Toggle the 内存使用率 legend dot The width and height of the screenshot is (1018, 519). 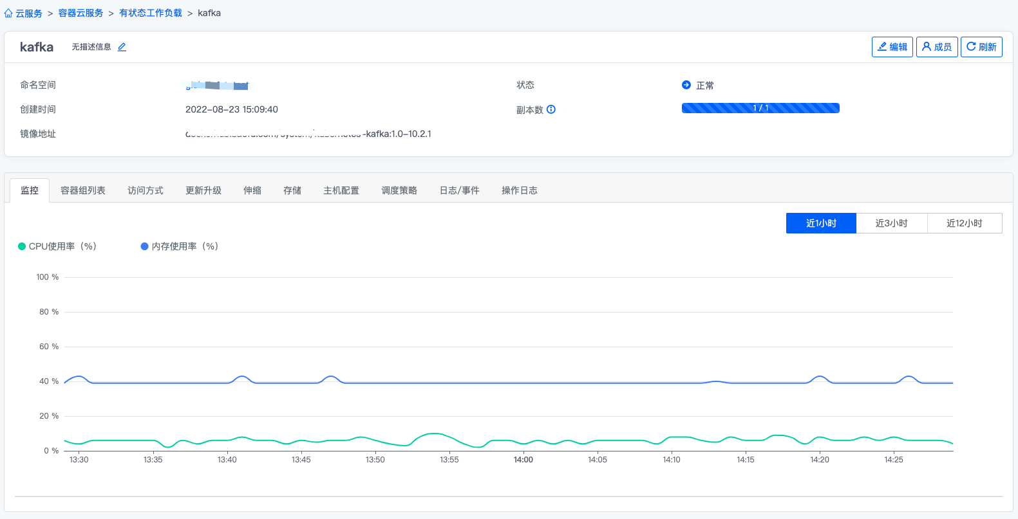point(145,246)
